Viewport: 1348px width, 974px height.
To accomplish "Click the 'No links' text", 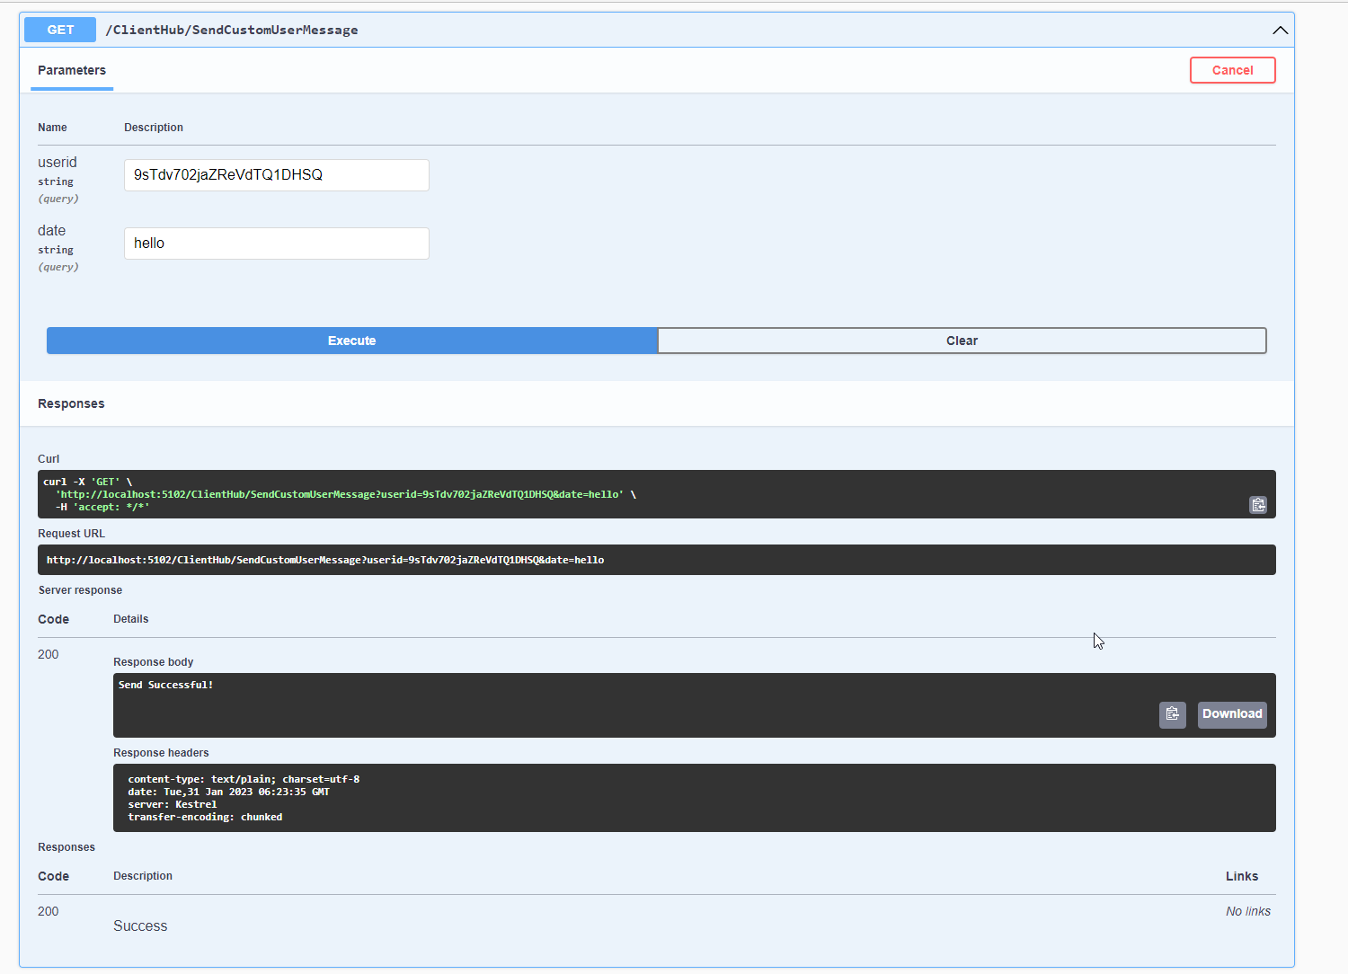I will tap(1248, 911).
